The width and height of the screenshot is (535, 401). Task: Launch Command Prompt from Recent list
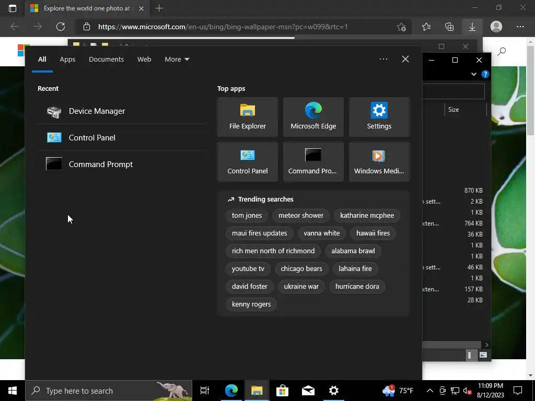(x=121, y=164)
